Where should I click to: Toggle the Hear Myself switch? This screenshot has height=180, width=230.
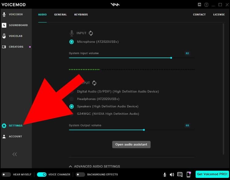(6, 174)
